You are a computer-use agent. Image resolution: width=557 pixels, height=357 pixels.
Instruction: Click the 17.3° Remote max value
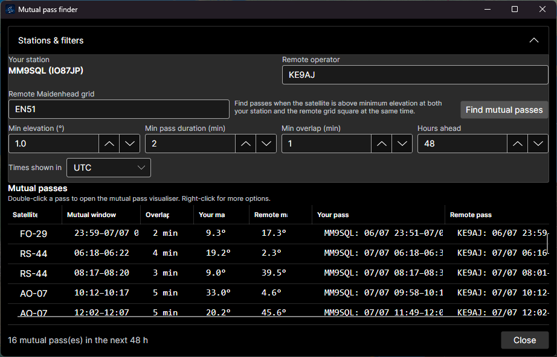[274, 233]
